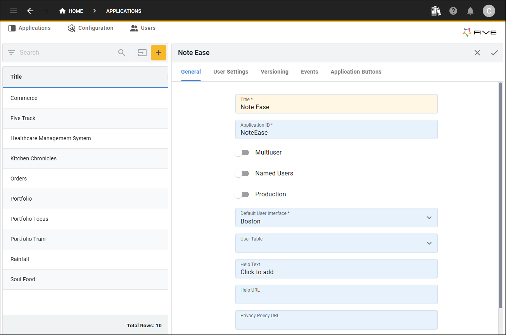The width and height of the screenshot is (506, 335).
Task: Select Kitchen Chronicles in the list
Action: (x=34, y=158)
